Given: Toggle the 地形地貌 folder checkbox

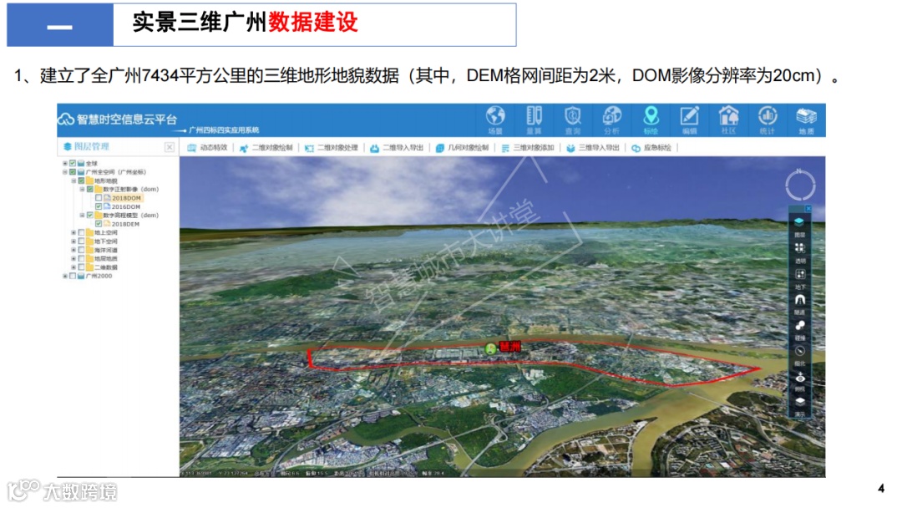Looking at the screenshot, I should coord(81,180).
